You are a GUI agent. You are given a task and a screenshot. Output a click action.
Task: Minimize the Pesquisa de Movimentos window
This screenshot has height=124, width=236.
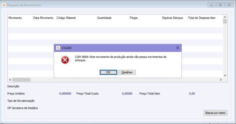[x=212, y=5]
